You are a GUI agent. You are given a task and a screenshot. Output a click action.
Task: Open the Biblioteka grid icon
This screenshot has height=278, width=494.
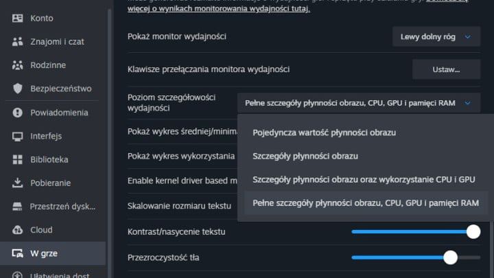tap(18, 160)
